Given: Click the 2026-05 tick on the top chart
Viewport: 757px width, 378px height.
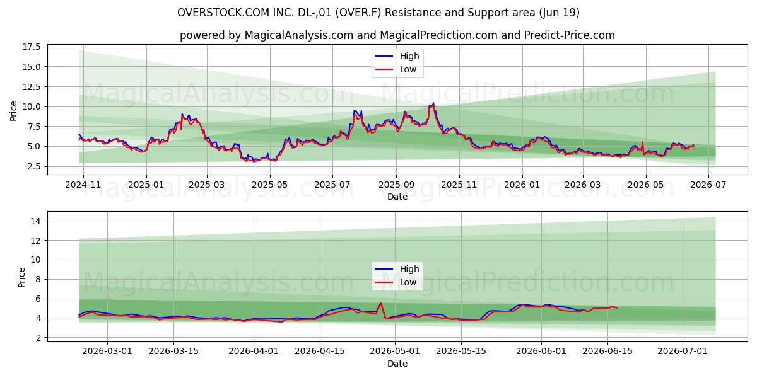Looking at the screenshot, I should pos(645,185).
